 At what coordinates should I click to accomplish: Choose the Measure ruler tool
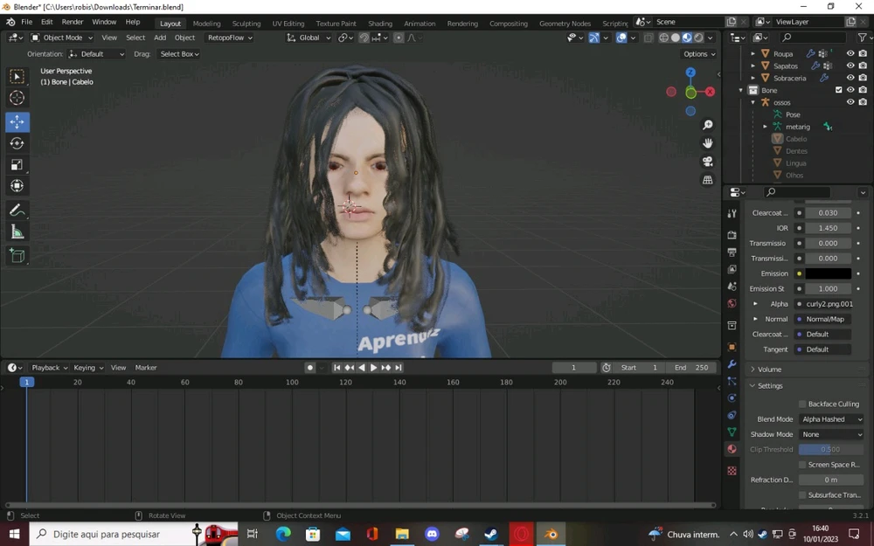tap(17, 232)
